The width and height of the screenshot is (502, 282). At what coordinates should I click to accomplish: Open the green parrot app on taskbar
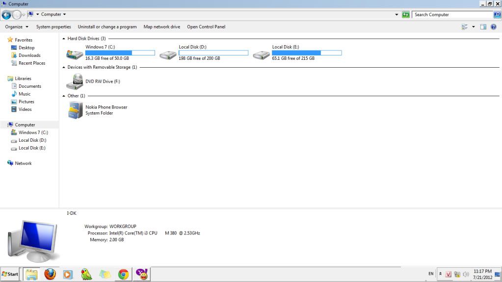point(86,274)
